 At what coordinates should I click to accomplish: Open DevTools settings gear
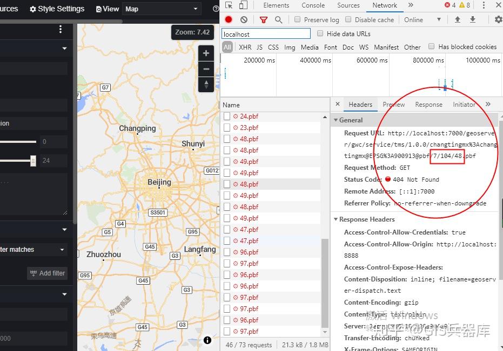(x=498, y=19)
